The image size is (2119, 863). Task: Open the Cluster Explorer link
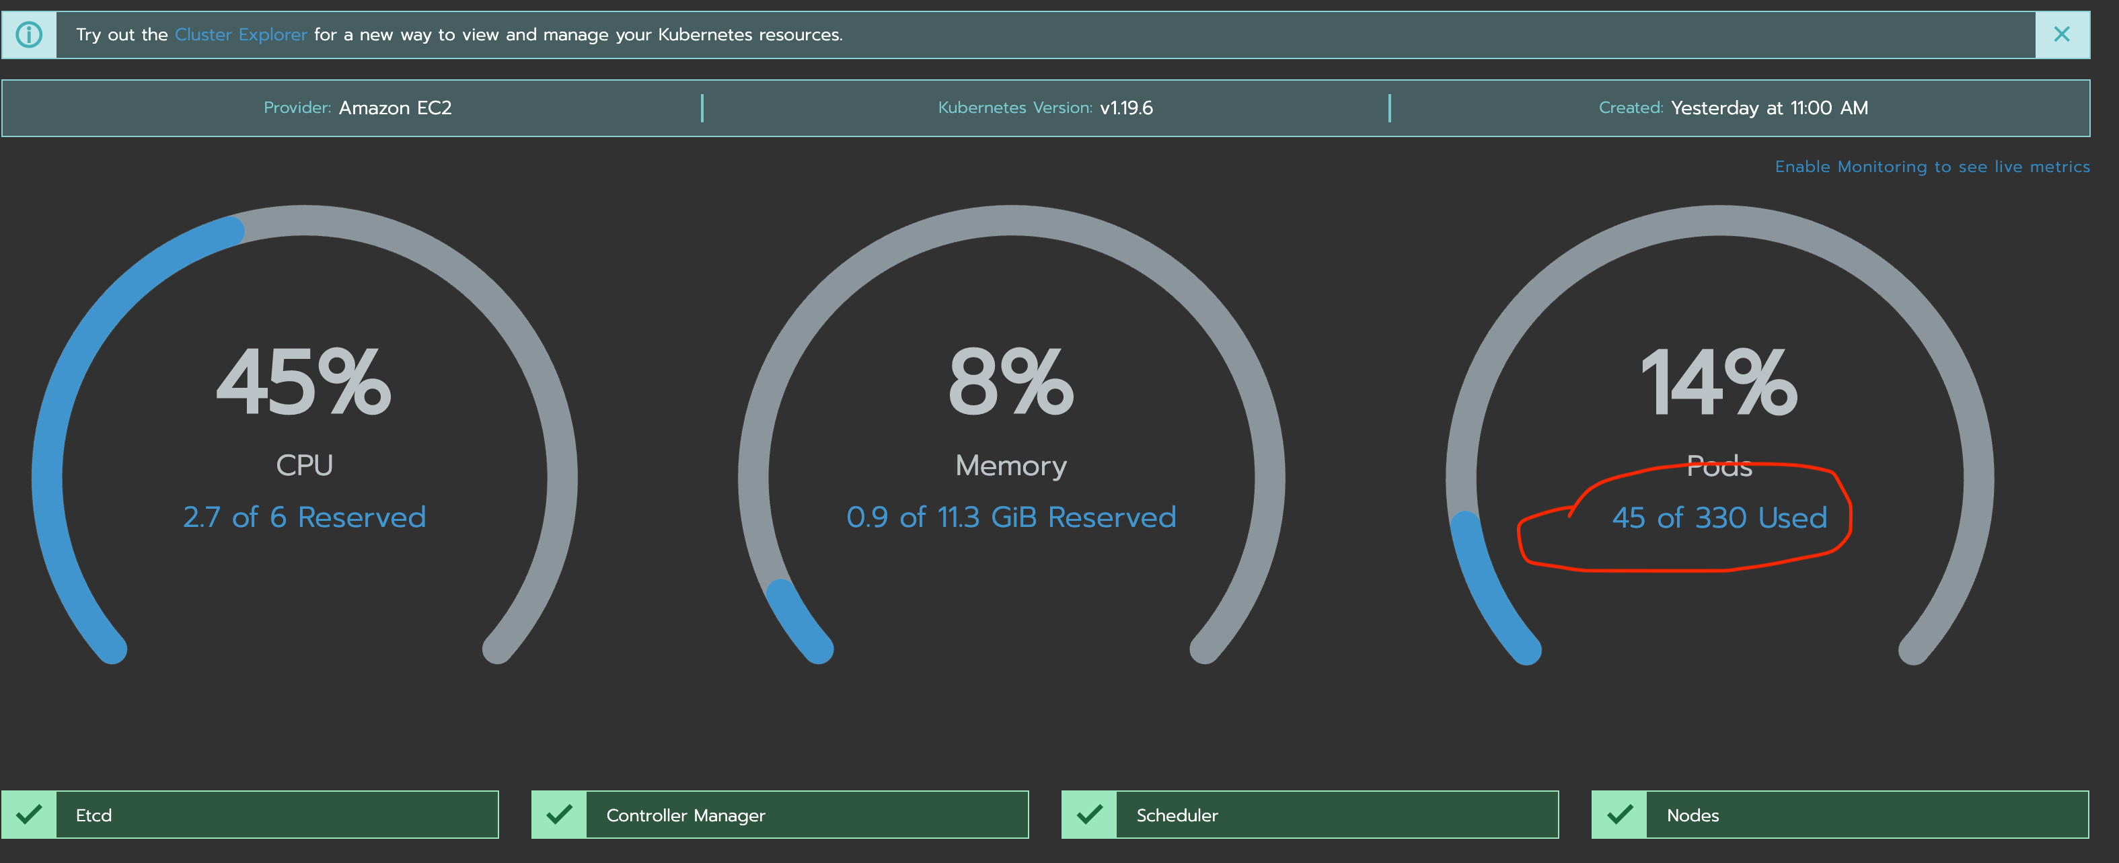[x=241, y=34]
